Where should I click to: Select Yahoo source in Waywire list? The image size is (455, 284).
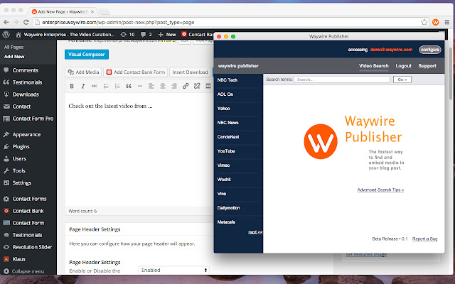[x=223, y=109]
